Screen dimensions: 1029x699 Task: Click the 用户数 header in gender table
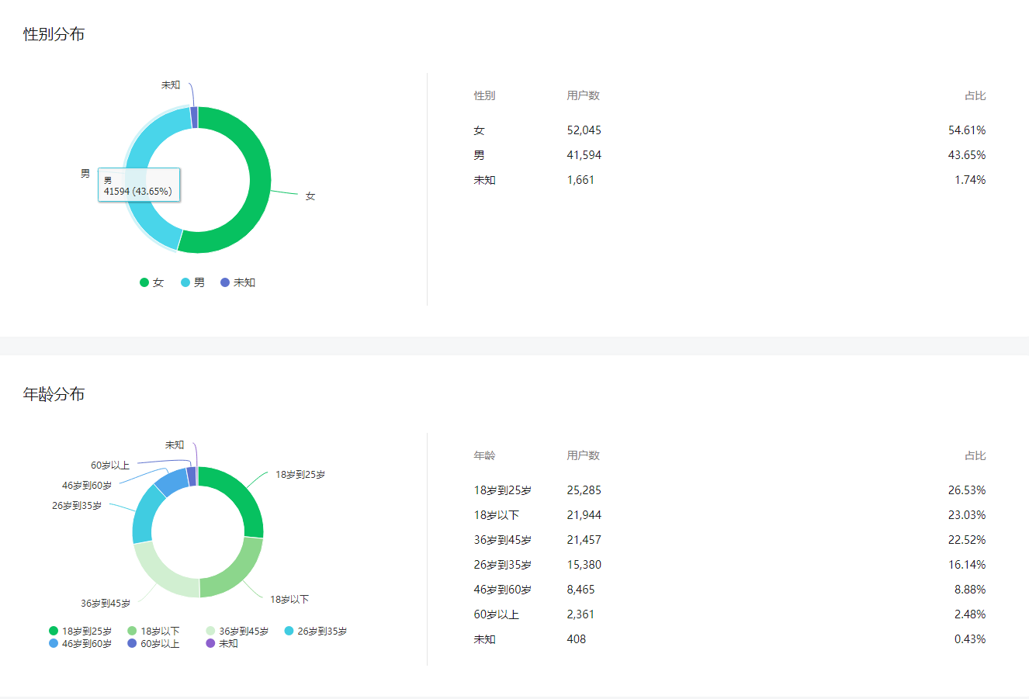(584, 95)
